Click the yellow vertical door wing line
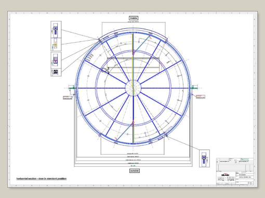This screenshot has width=265, height=198. point(133,88)
